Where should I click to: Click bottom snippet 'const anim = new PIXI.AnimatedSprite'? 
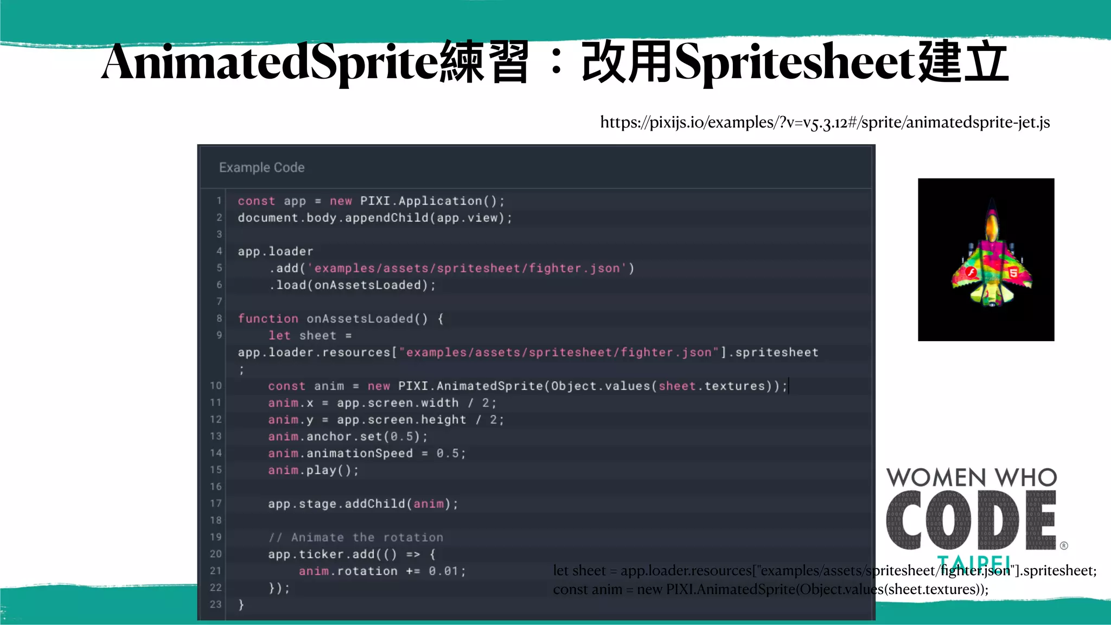click(x=771, y=589)
